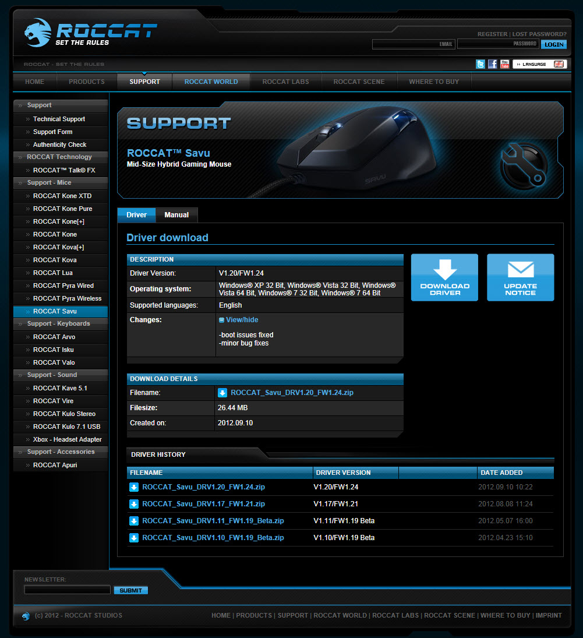Click download icon for DRV1.11_FW1.19_Beta row
This screenshot has height=638, width=583.
pyautogui.click(x=134, y=521)
